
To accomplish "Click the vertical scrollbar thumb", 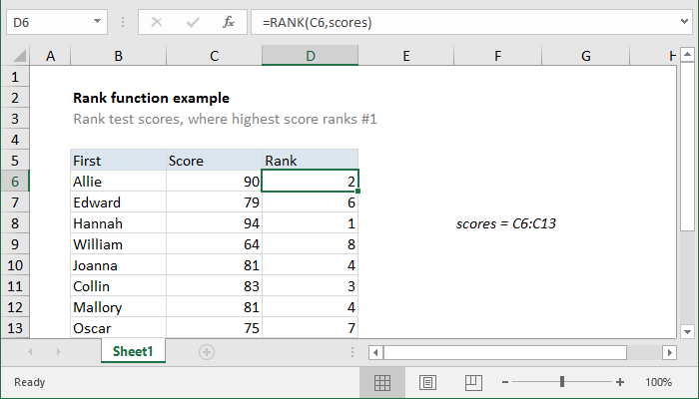I will [687, 146].
